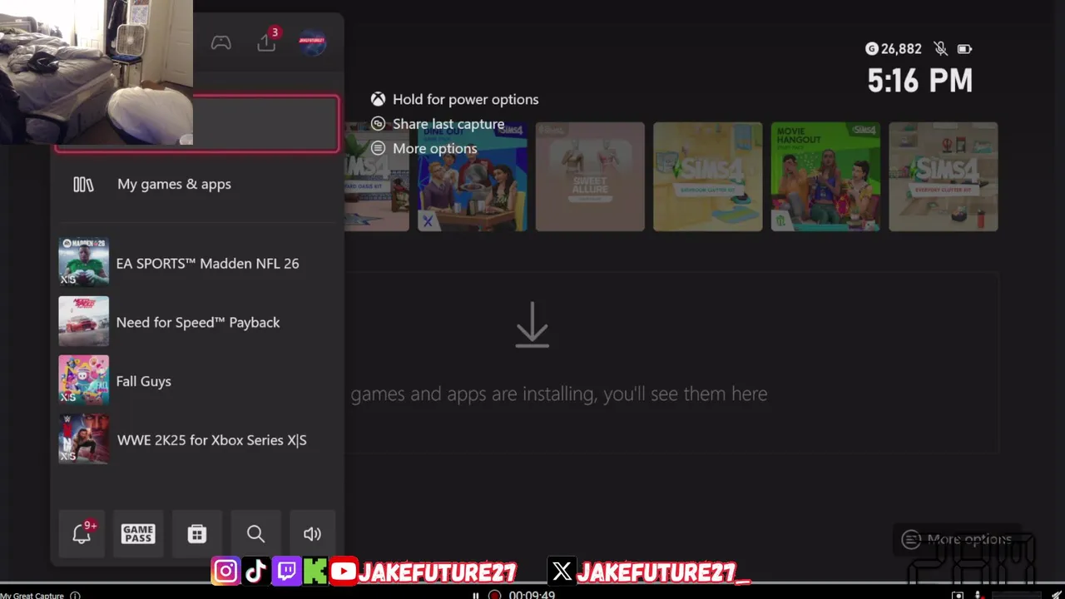The width and height of the screenshot is (1065, 599).
Task: Click the Gamerscore 26,882 value
Action: tap(901, 49)
